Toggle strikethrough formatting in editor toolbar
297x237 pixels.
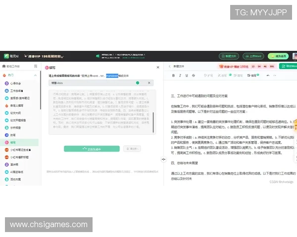194,76
